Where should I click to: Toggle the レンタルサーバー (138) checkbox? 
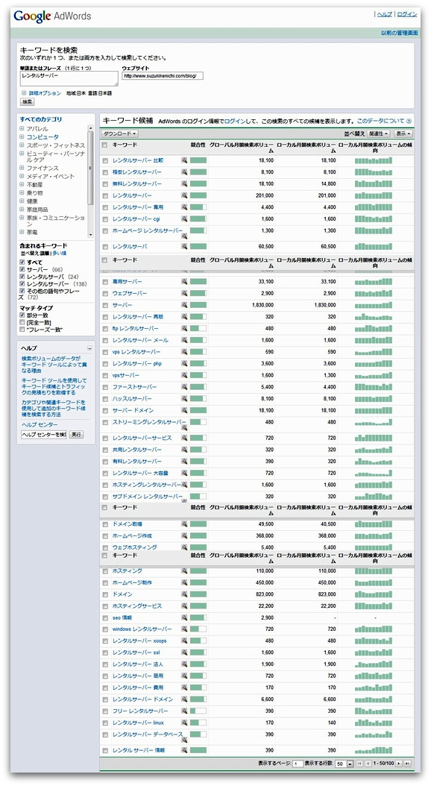click(x=22, y=283)
